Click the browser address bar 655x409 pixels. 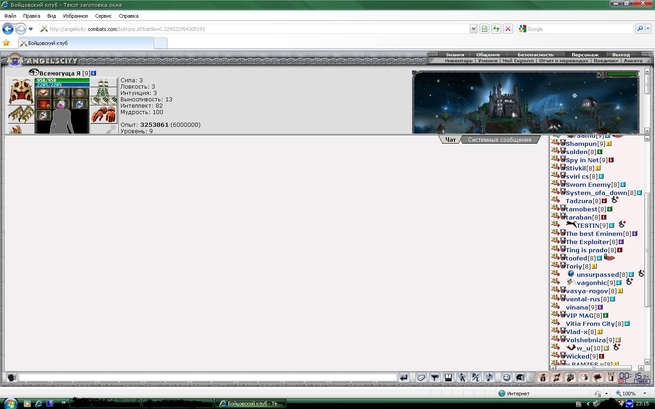click(x=254, y=29)
